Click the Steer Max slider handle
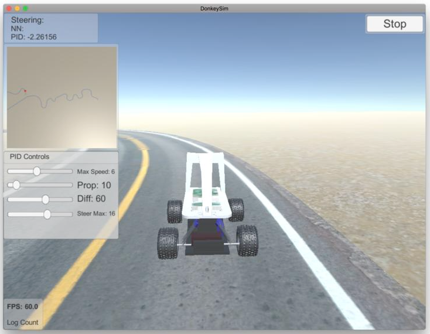 tap(47, 214)
